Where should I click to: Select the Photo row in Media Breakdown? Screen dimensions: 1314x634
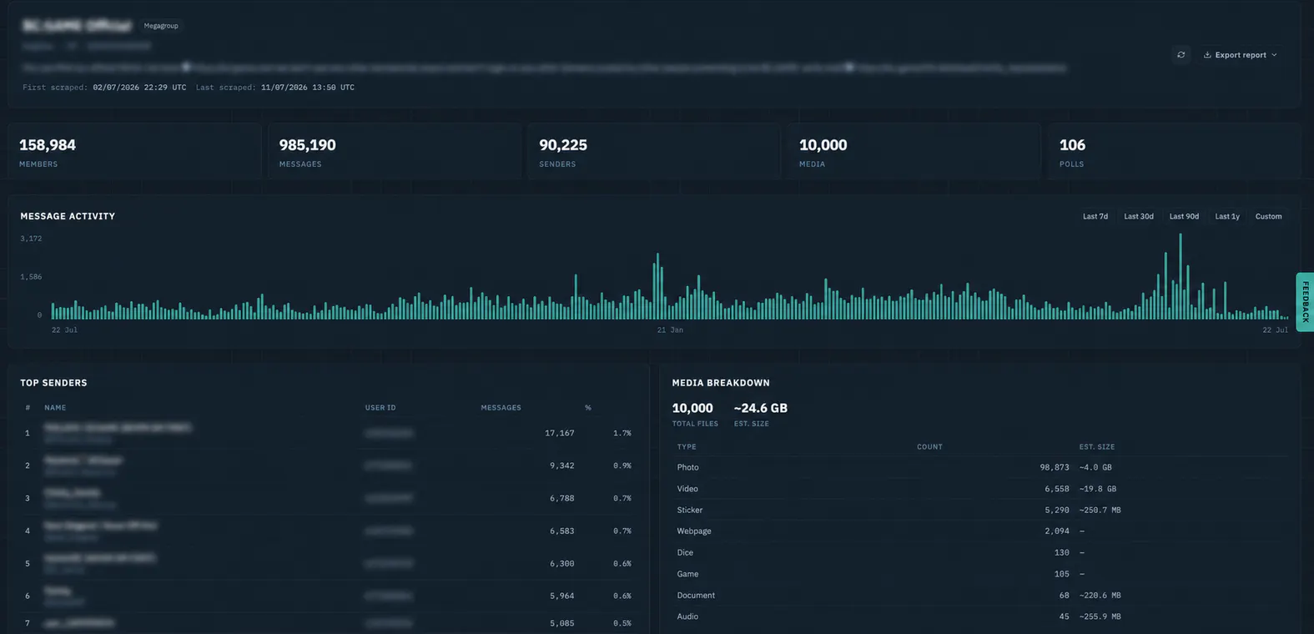point(980,467)
